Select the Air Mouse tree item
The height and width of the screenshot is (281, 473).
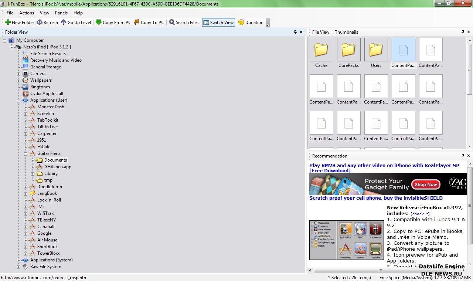(47, 240)
